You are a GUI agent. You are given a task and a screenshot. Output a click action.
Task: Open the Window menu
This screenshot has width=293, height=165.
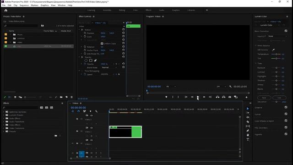[61, 5]
